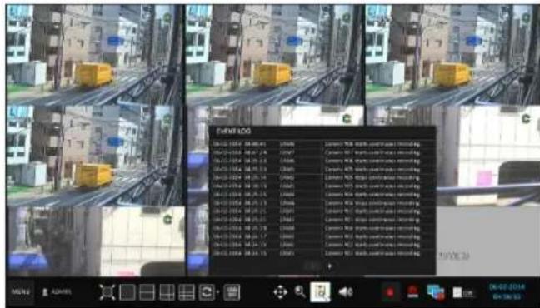Click the Event Log title header

point(233,132)
